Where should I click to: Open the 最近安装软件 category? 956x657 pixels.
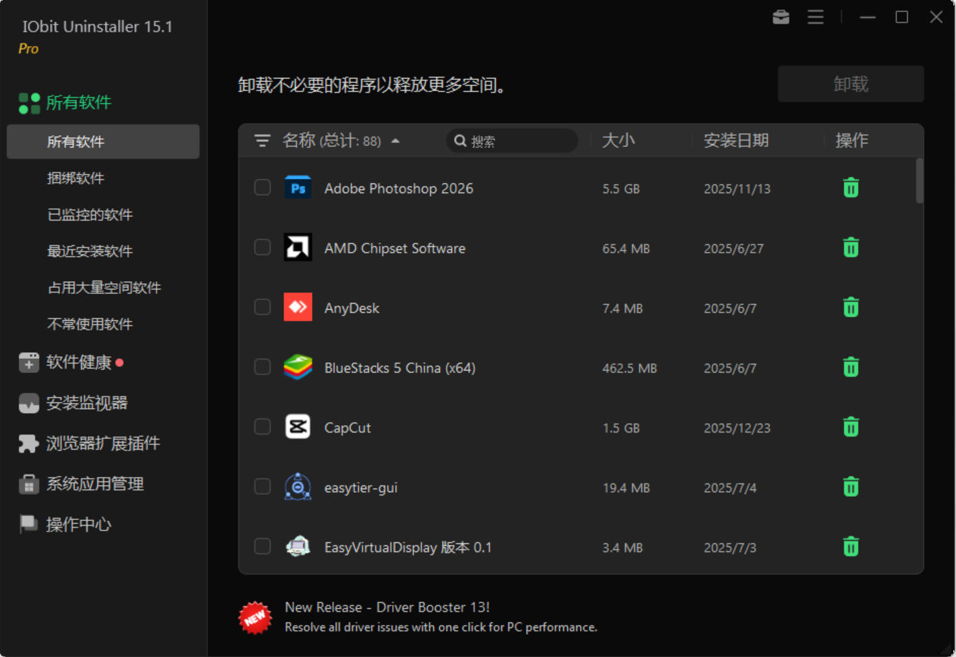[89, 251]
